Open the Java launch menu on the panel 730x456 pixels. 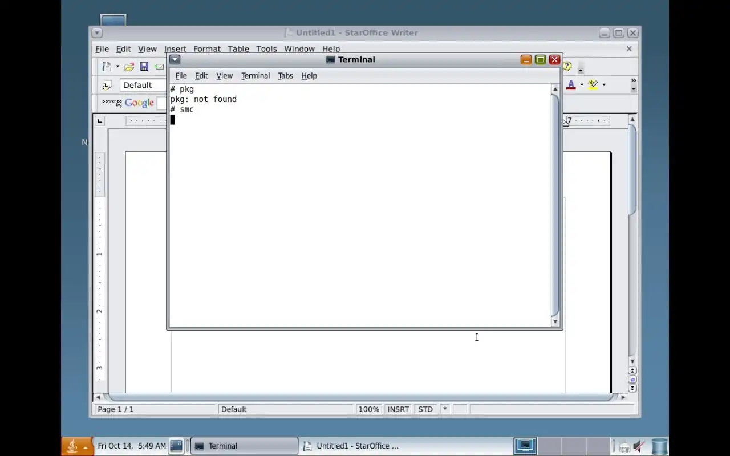click(x=77, y=446)
